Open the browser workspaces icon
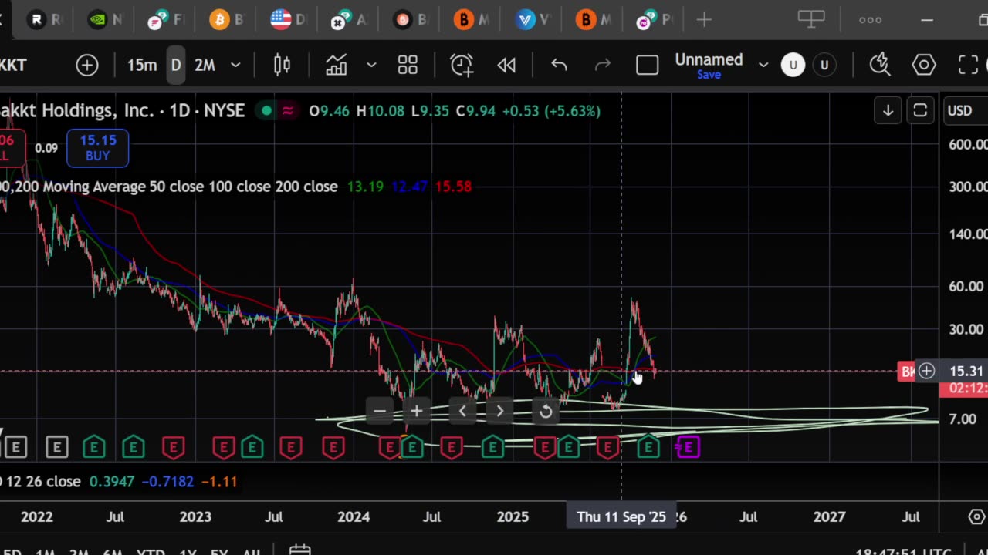Image resolution: width=988 pixels, height=555 pixels. 811,19
